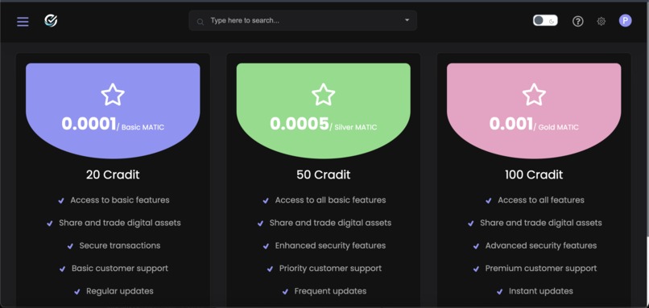Click the Basic customer support text
The width and height of the screenshot is (649, 308).
[x=120, y=269]
